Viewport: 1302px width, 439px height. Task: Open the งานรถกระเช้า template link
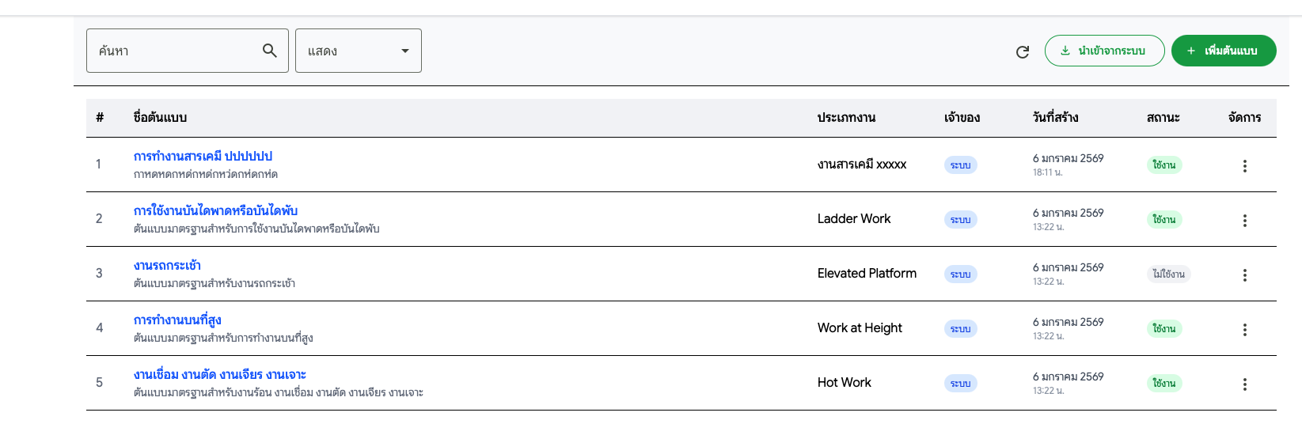[x=167, y=266]
